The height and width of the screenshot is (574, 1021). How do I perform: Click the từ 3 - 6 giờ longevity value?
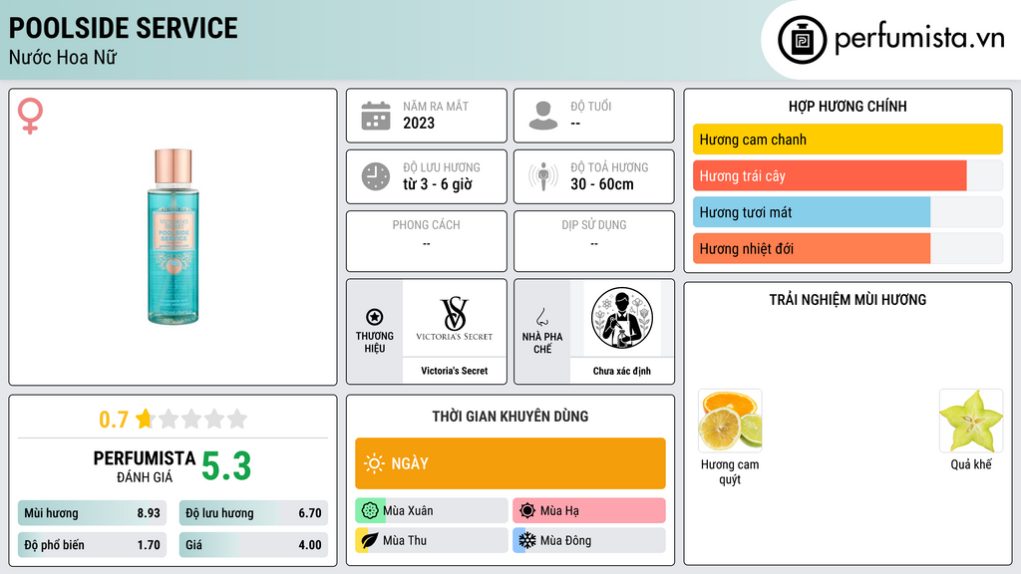point(438,184)
